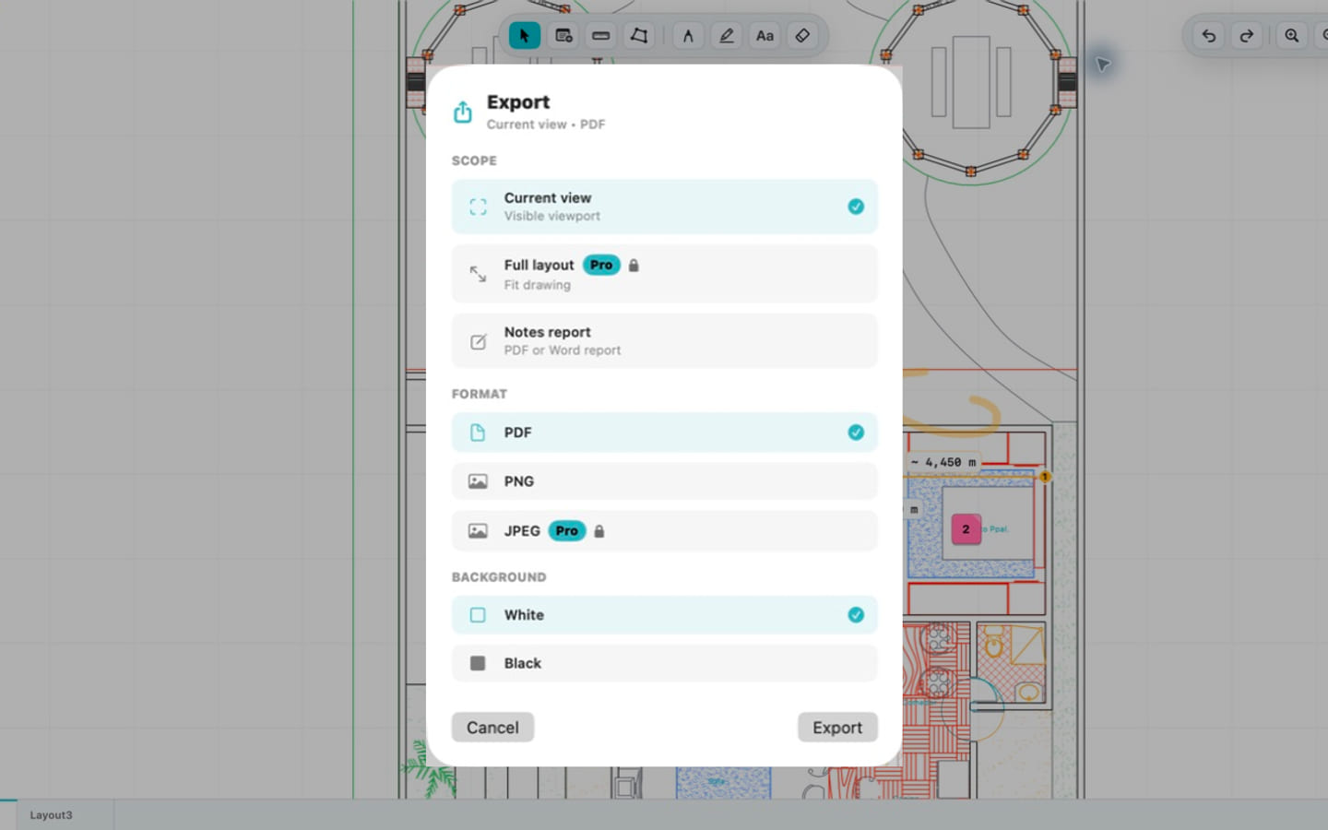Choose Full layout scope option
The height and width of the screenshot is (830, 1328).
[x=664, y=274]
